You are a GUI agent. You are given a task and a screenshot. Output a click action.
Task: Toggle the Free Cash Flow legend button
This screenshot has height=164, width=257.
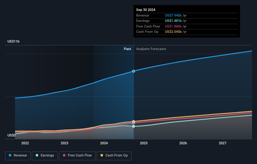(x=77, y=156)
